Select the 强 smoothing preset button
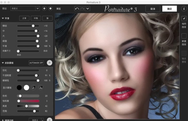The width and height of the screenshot is (188, 121). pyautogui.click(x=47, y=18)
